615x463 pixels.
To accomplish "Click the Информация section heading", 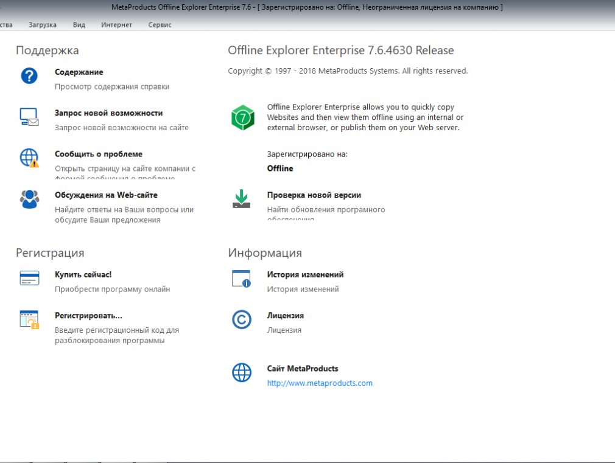I will 265,253.
